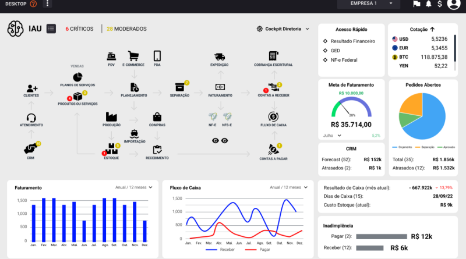Expand the EMPRESA 1 company dropdown
The width and height of the screenshot is (466, 259).
click(x=368, y=3)
